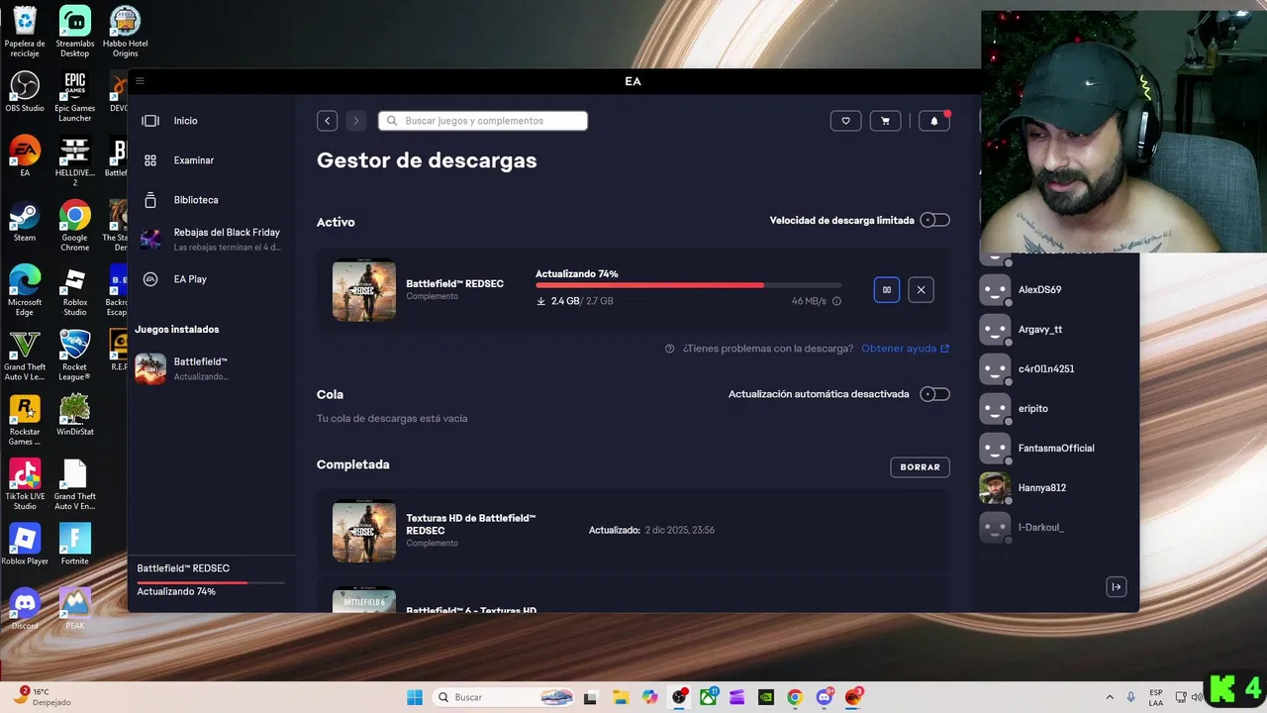Viewport: 1267px width, 713px height.
Task: Open Steam desktop shortcut
Action: pyautogui.click(x=25, y=222)
